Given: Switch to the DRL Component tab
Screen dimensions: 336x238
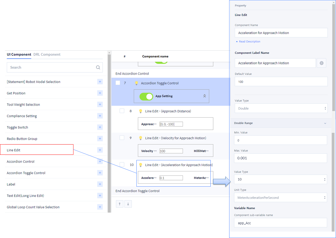Looking at the screenshot, I should point(47,55).
